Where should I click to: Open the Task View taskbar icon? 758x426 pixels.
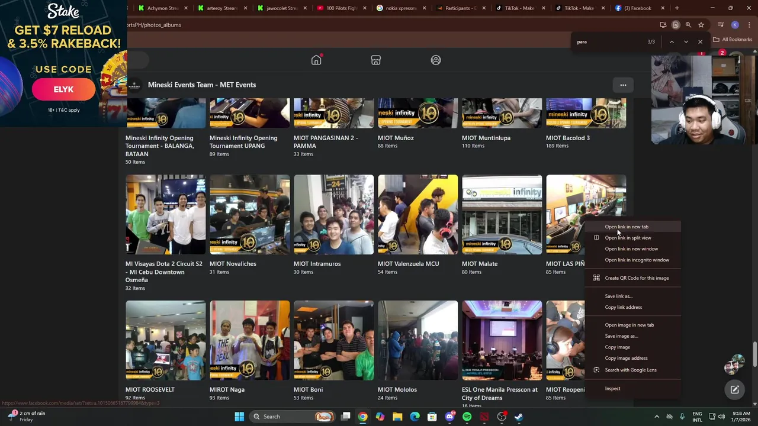point(346,417)
